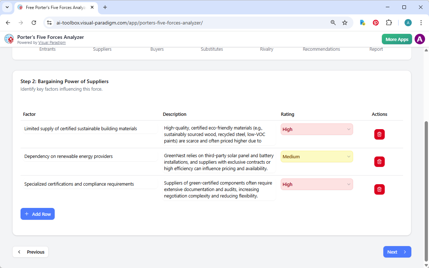
Task: Jump to the Report step
Action: [x=376, y=49]
